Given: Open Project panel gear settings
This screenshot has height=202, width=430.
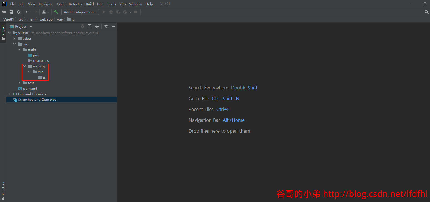Looking at the screenshot, I should pyautogui.click(x=106, y=26).
